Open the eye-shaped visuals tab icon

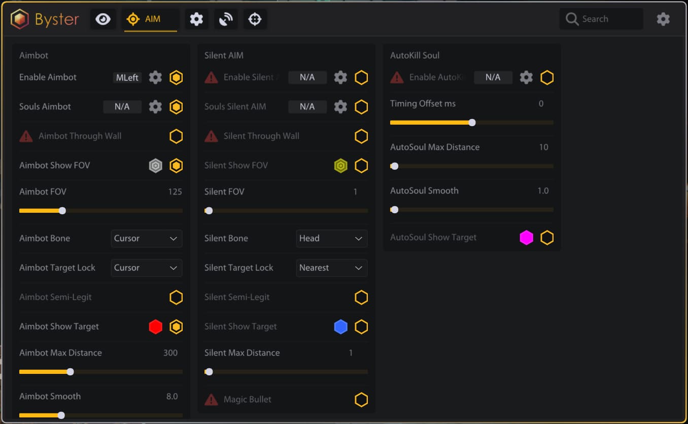103,19
